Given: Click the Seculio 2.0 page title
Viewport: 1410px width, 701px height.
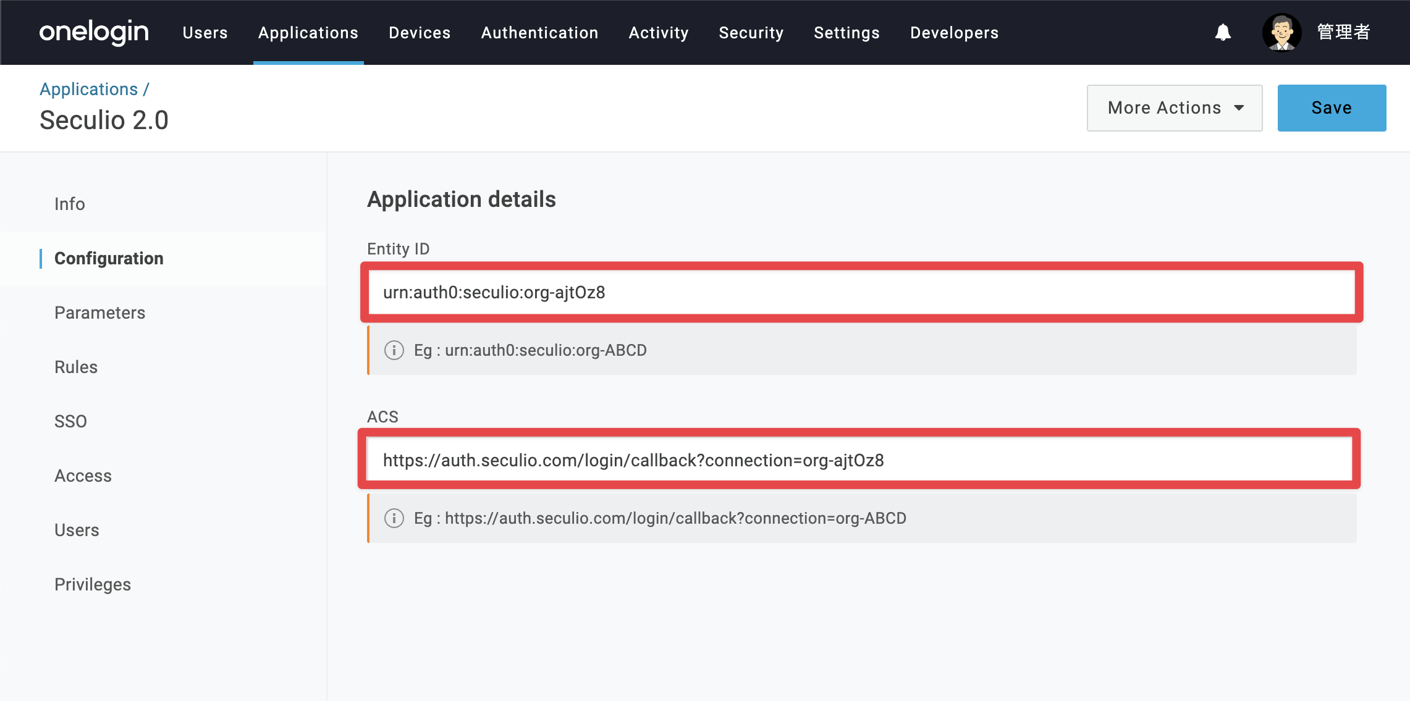Looking at the screenshot, I should coord(104,120).
